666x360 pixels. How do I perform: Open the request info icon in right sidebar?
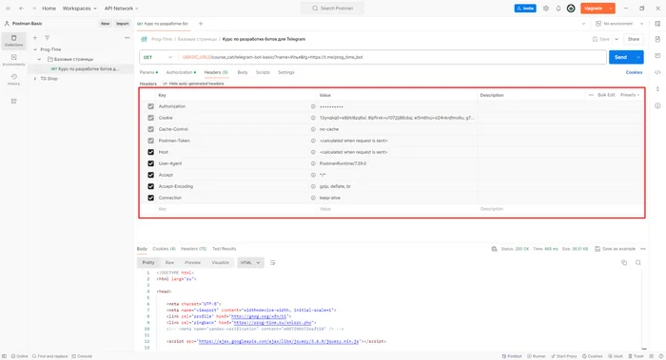coord(657,105)
